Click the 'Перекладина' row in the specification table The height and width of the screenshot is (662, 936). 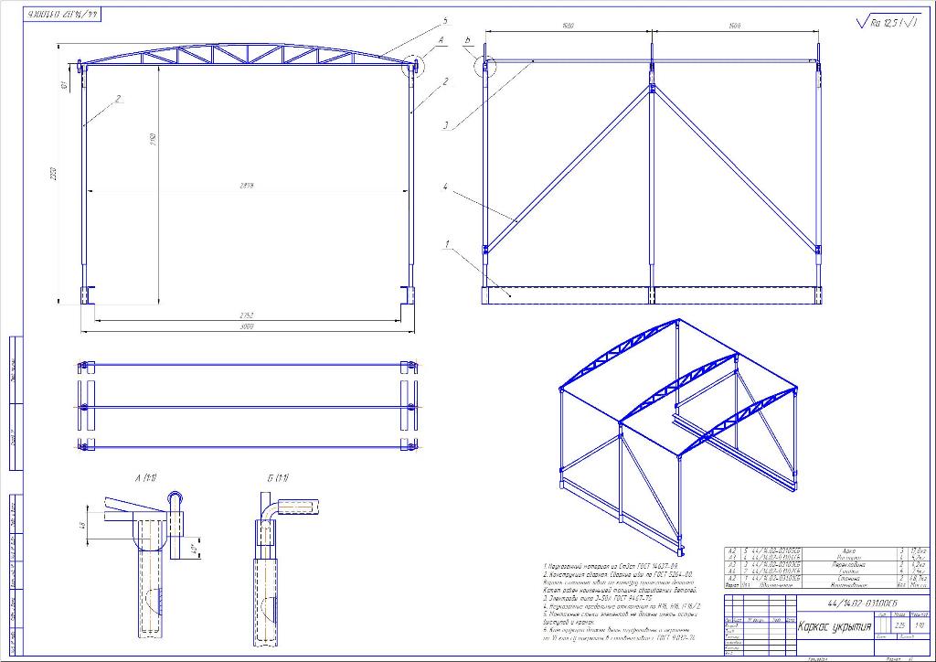click(x=826, y=564)
